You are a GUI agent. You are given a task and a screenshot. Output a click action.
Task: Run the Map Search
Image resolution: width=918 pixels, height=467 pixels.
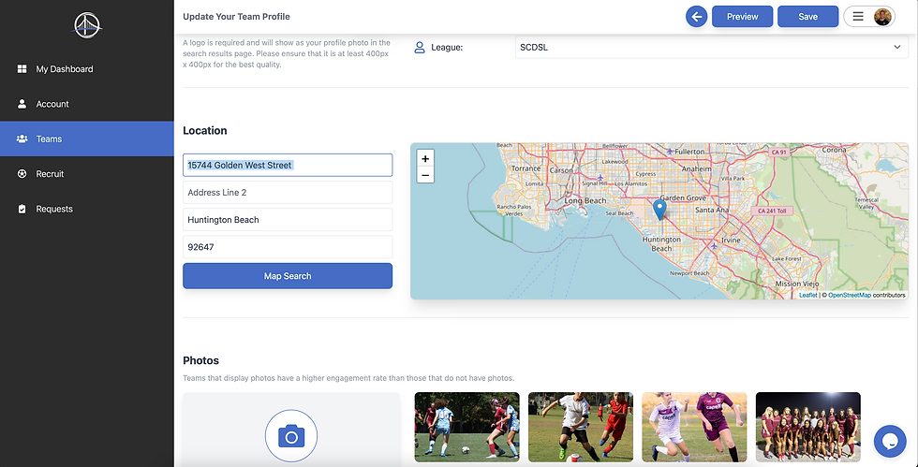point(288,276)
